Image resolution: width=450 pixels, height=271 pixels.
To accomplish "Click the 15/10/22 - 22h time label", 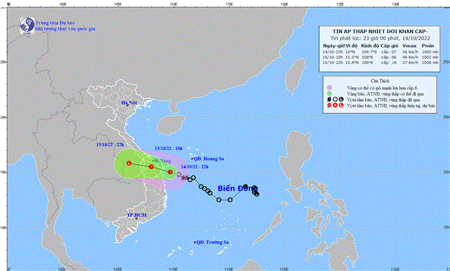I will 110,145.
